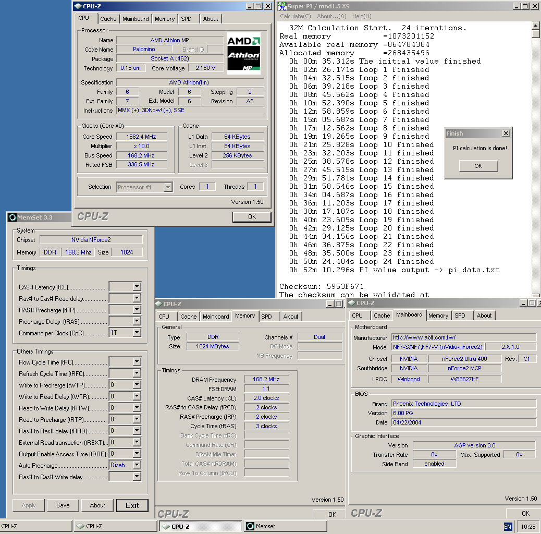Switch to Mainboard tab in top CPU-Z
Screen dimensions: 541x534
tap(136, 19)
